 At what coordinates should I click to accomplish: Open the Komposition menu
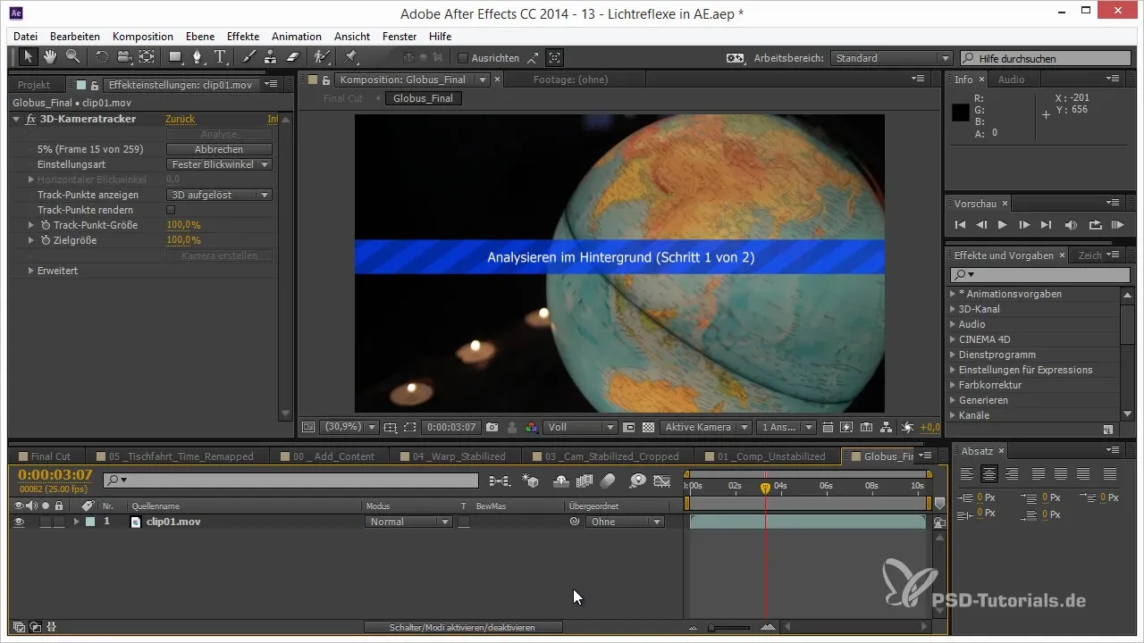click(143, 37)
